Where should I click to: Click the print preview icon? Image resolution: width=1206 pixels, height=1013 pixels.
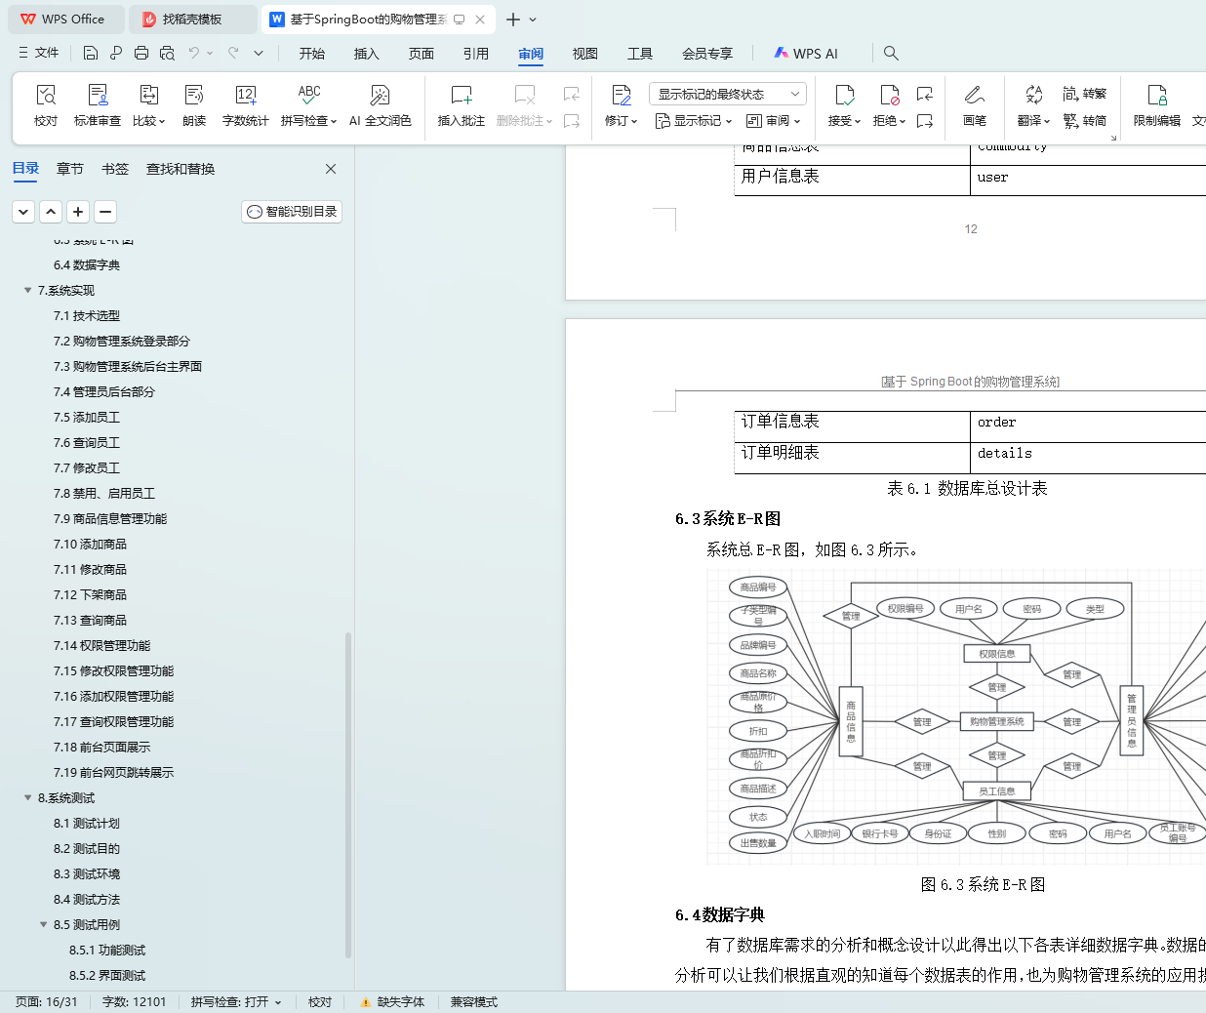click(167, 53)
